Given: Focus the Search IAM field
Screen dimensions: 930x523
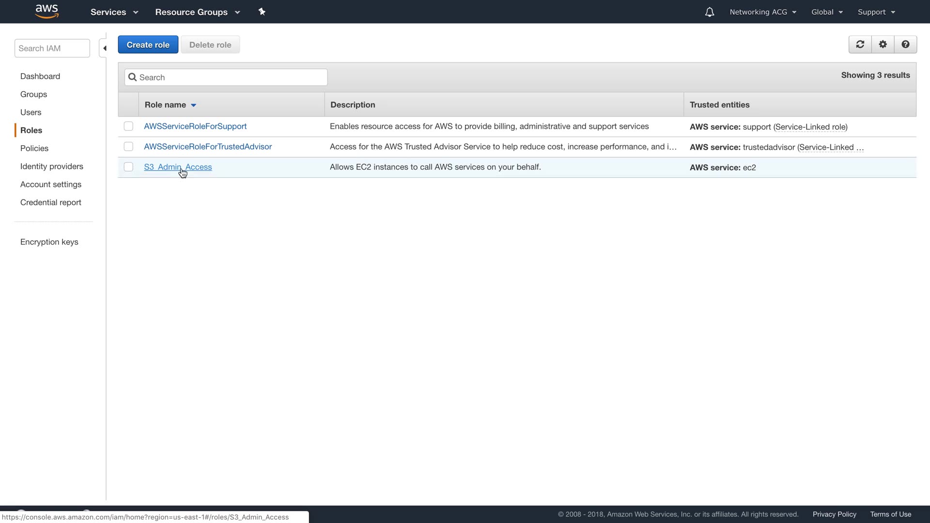Looking at the screenshot, I should click(x=52, y=48).
